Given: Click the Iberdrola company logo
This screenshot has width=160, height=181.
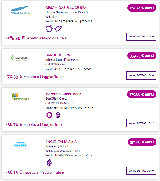Looking at the screenshot, I should click(20, 96).
